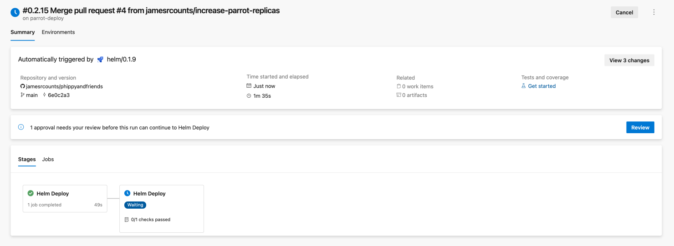Select the Stages tab
The width and height of the screenshot is (674, 246).
(27, 159)
